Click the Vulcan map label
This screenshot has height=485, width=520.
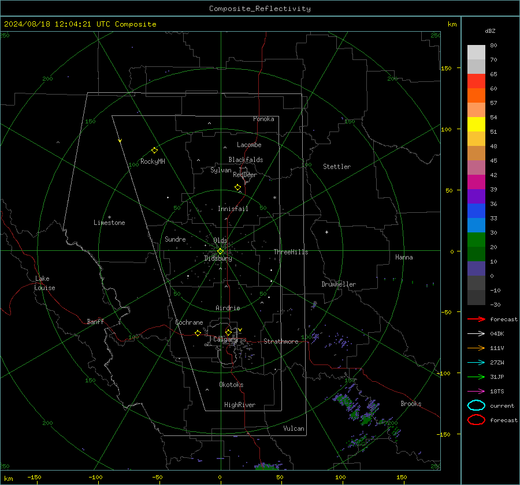pos(294,428)
